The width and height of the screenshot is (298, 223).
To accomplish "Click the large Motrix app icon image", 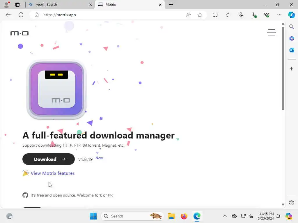I will (x=56, y=89).
